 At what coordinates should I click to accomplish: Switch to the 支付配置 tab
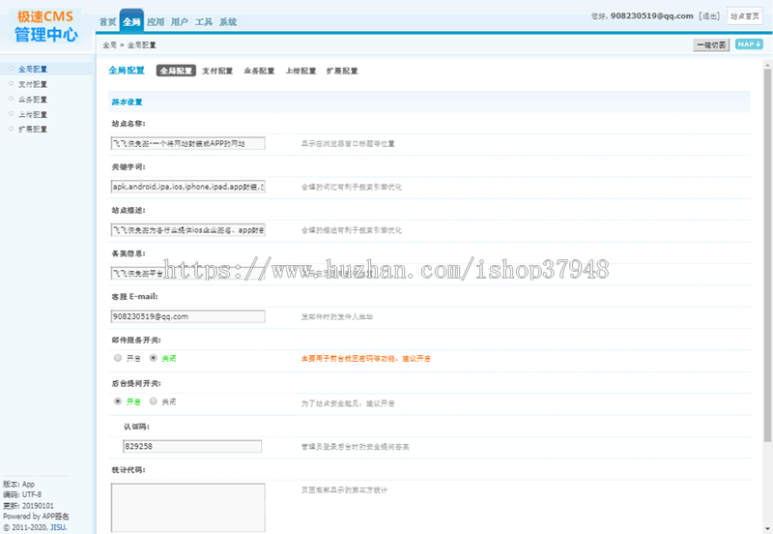click(x=217, y=71)
